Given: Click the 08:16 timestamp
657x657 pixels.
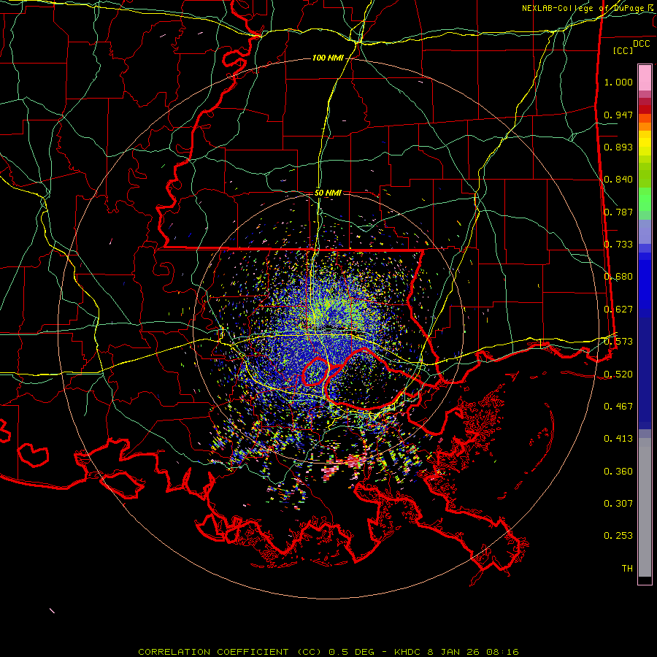Looking at the screenshot, I should [502, 652].
